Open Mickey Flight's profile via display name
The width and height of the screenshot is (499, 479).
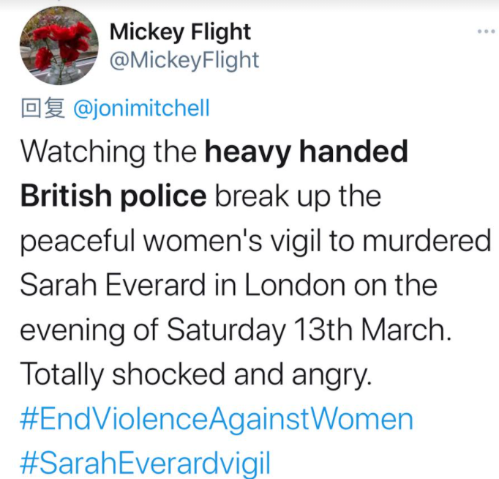[x=179, y=32]
